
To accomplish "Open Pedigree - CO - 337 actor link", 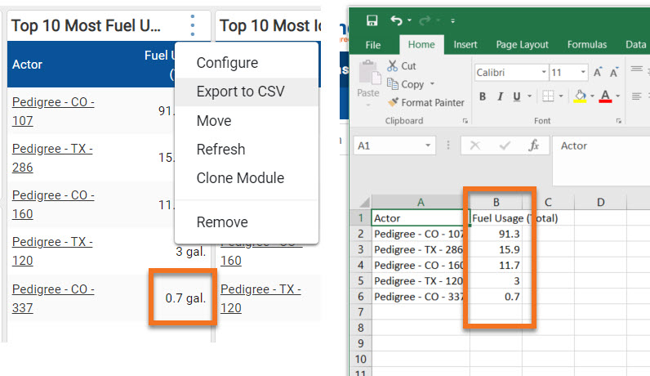I will [x=53, y=298].
